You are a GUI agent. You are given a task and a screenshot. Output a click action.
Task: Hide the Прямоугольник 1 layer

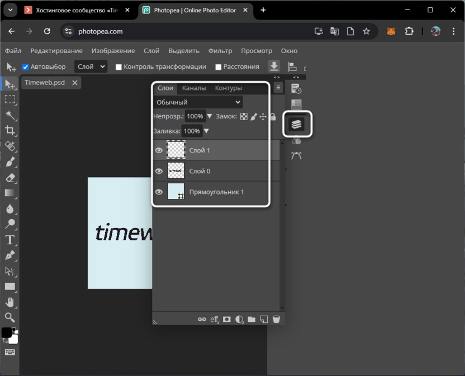[x=159, y=192]
